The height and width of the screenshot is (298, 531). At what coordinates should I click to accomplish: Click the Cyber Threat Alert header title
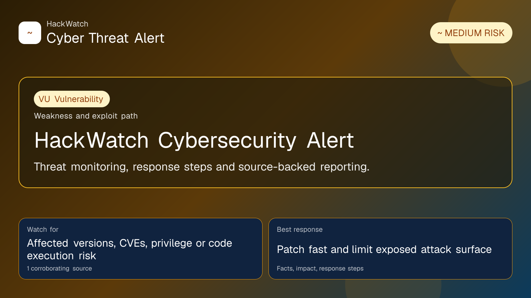coord(105,38)
